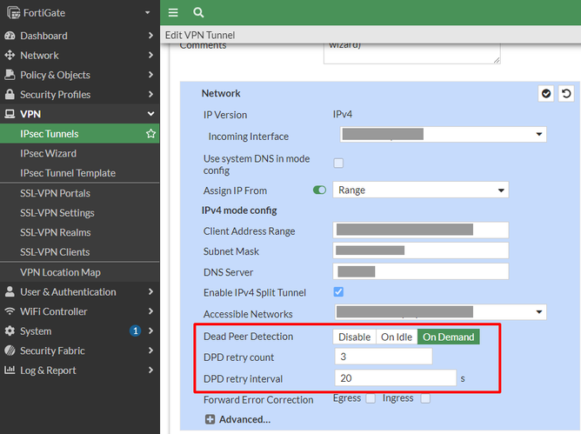581x434 pixels.
Task: Click the WiFi Controller sidebar icon
Action: (x=10, y=311)
